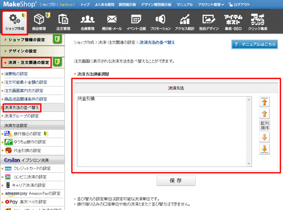This screenshot has width=283, height=210.
Task: Move payment method down one position
Action: (265, 137)
